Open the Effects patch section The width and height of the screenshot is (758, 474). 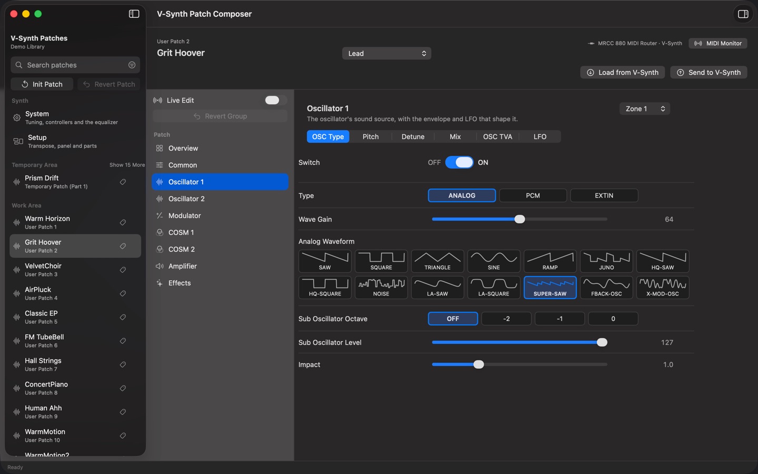[x=220, y=283]
